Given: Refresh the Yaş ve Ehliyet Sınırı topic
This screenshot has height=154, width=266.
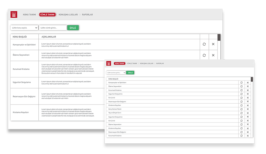Looking at the screenshot, I should (x=241, y=113).
